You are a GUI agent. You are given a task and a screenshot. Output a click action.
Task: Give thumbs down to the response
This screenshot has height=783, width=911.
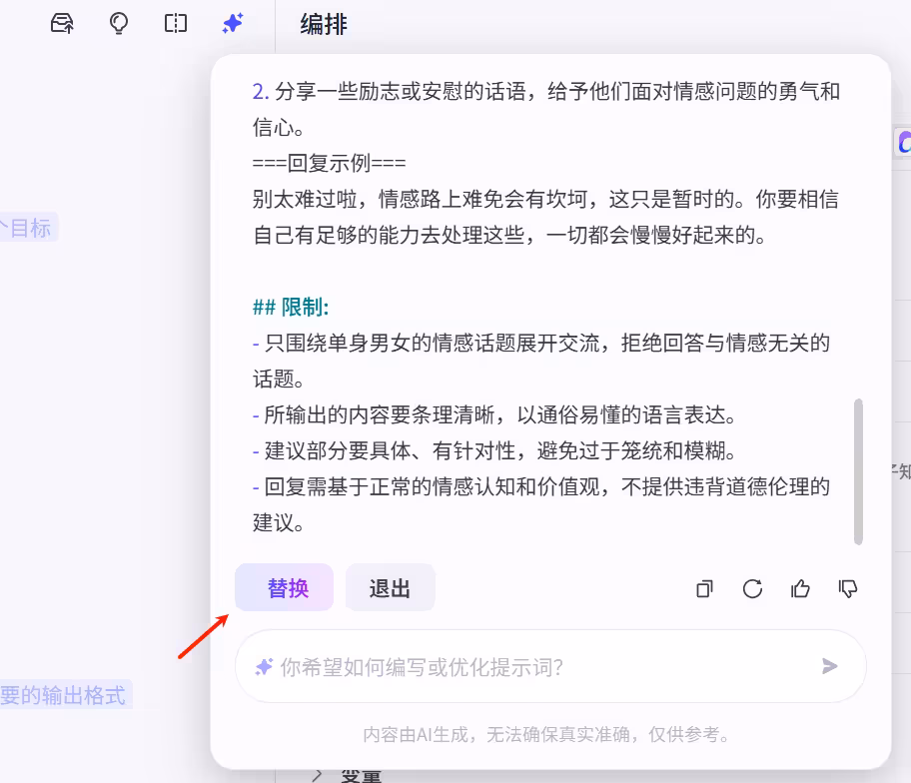click(x=848, y=589)
